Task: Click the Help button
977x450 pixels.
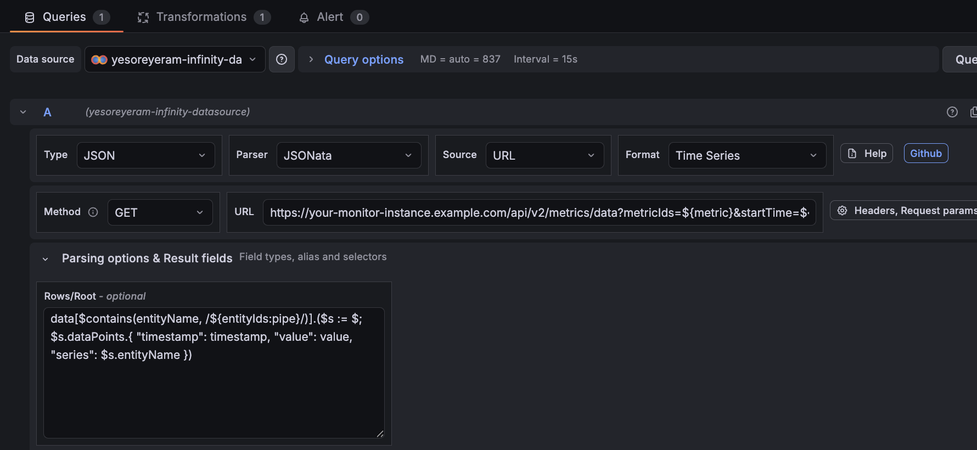Action: coord(867,154)
